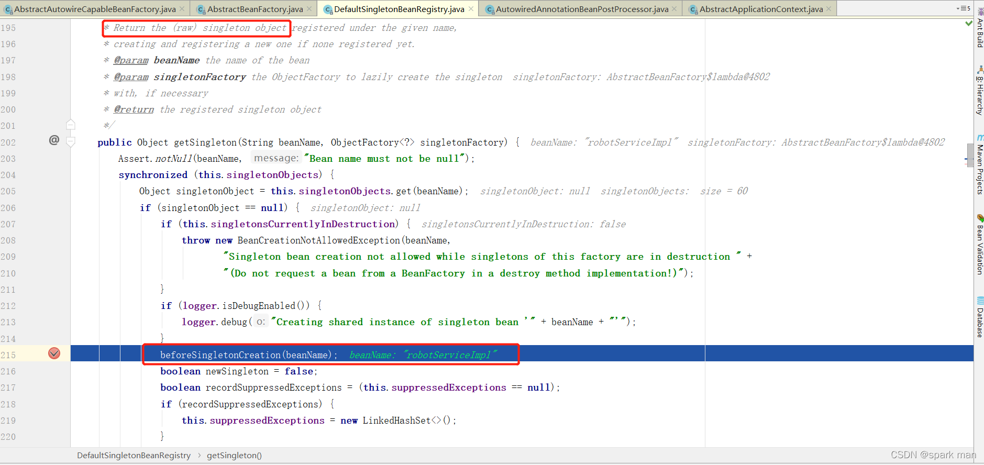
Task: Open the AutowiredAnnotationBeanPostProcessor.java tab
Action: (x=582, y=9)
